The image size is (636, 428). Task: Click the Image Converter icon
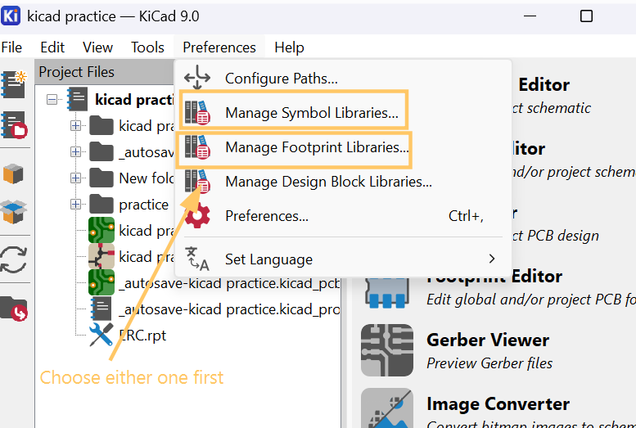[x=387, y=408]
